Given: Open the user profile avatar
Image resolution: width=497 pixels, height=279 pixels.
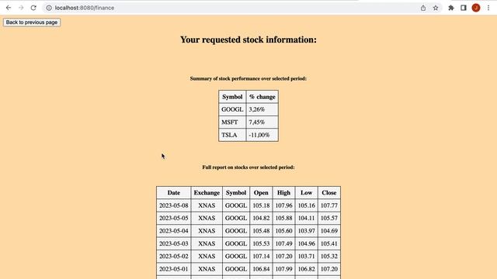Looking at the screenshot, I should [x=476, y=8].
